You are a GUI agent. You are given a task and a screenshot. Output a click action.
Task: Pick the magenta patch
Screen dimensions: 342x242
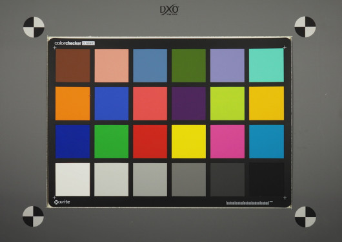coord(228,142)
